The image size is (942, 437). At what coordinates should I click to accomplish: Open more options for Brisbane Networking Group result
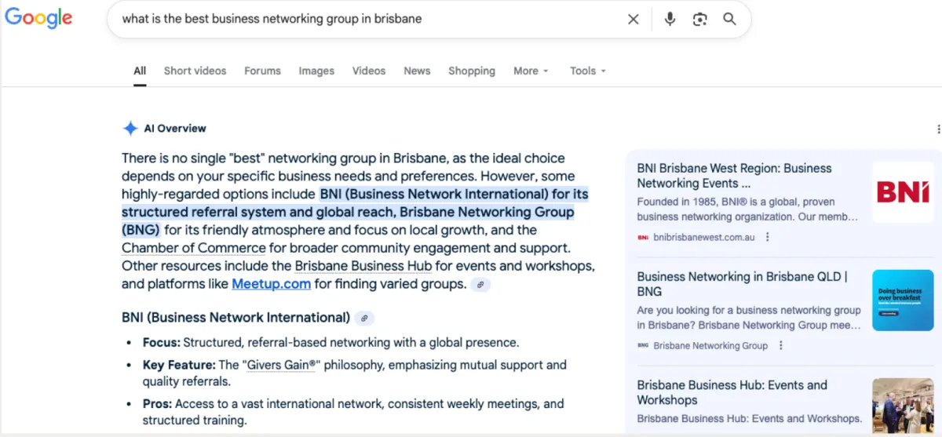[780, 346]
